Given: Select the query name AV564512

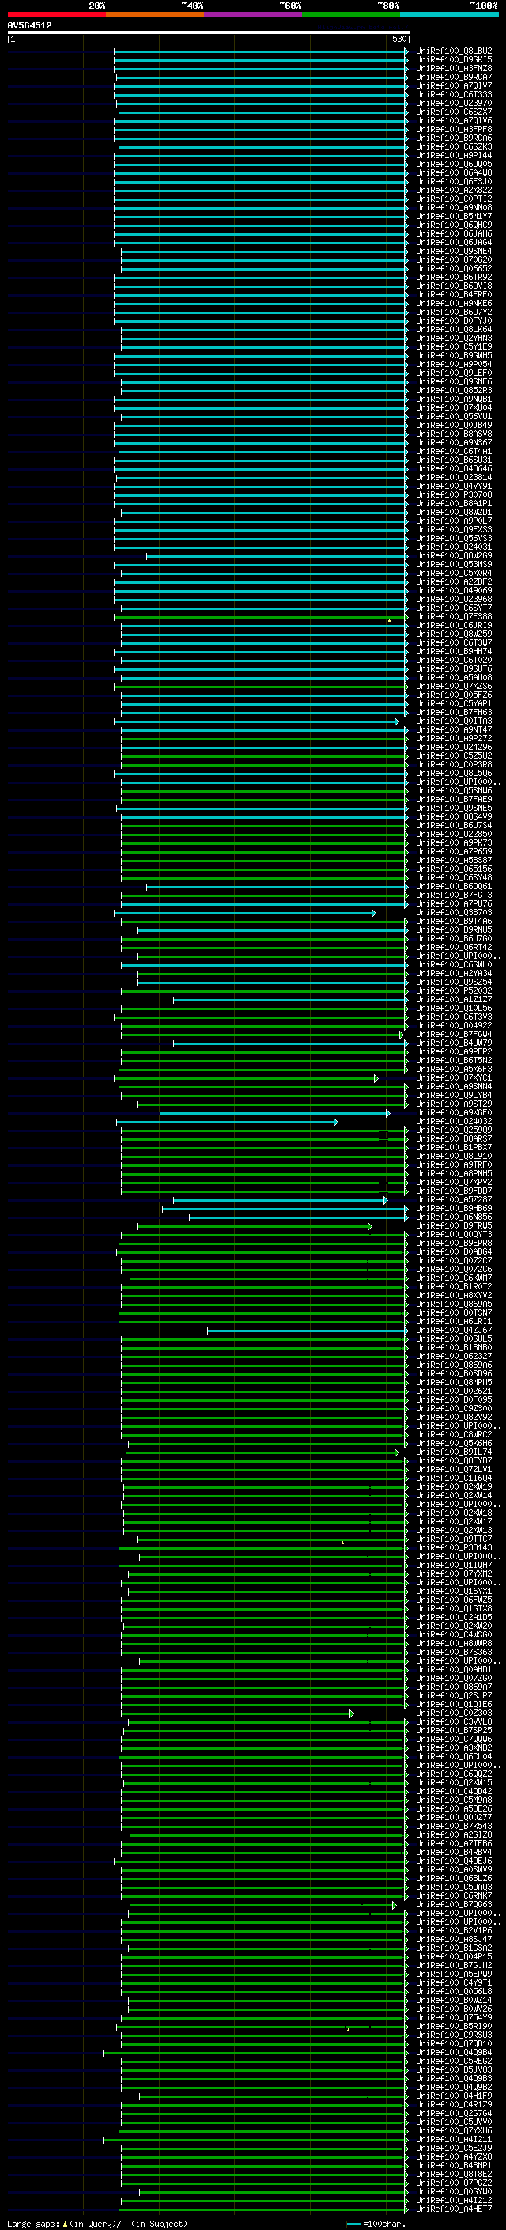Looking at the screenshot, I should [x=29, y=26].
